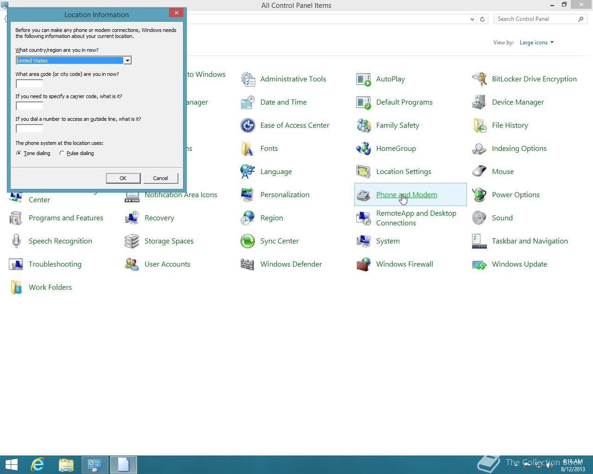Close the Location Information dialog

coord(176,13)
